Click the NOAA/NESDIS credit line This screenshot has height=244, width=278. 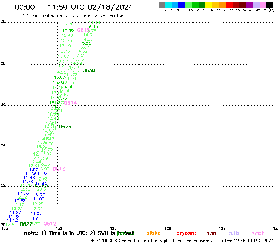pos(151,241)
